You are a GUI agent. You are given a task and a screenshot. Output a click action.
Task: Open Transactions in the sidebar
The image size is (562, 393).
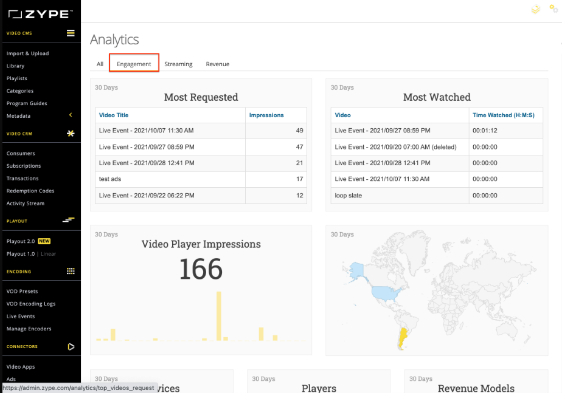(x=23, y=178)
